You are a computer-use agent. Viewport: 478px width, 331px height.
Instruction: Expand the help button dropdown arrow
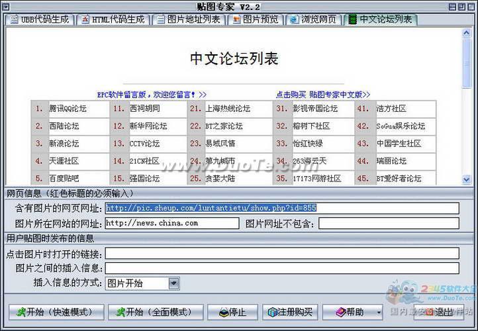[379, 312]
